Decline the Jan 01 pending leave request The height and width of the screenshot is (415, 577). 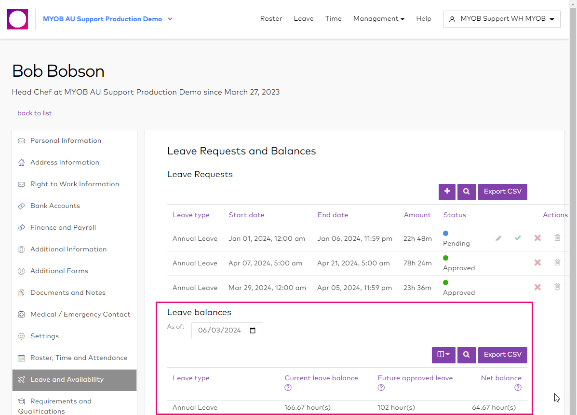pos(537,238)
